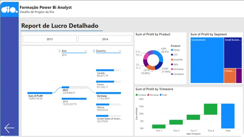This screenshot has height=137, width=244.
Task: Click Velo legend entry
Action: pyautogui.click(x=175, y=64)
